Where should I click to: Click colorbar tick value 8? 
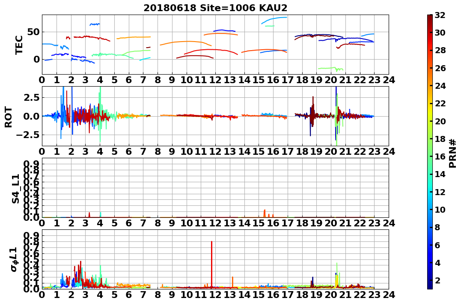click(437, 227)
